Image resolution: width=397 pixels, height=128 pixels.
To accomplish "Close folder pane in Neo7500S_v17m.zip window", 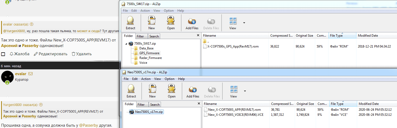I will pyautogui.click(x=199, y=104).
